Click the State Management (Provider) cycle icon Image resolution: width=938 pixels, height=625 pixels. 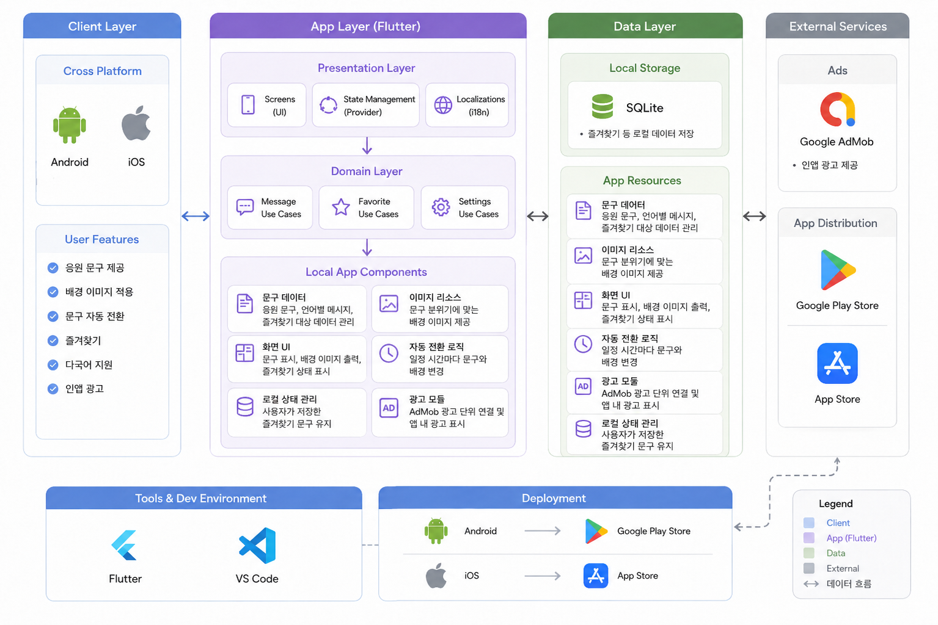coord(328,105)
